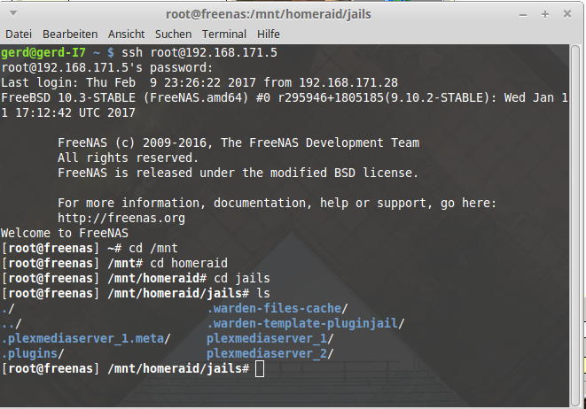Minimize the terminal window

[x=523, y=15]
